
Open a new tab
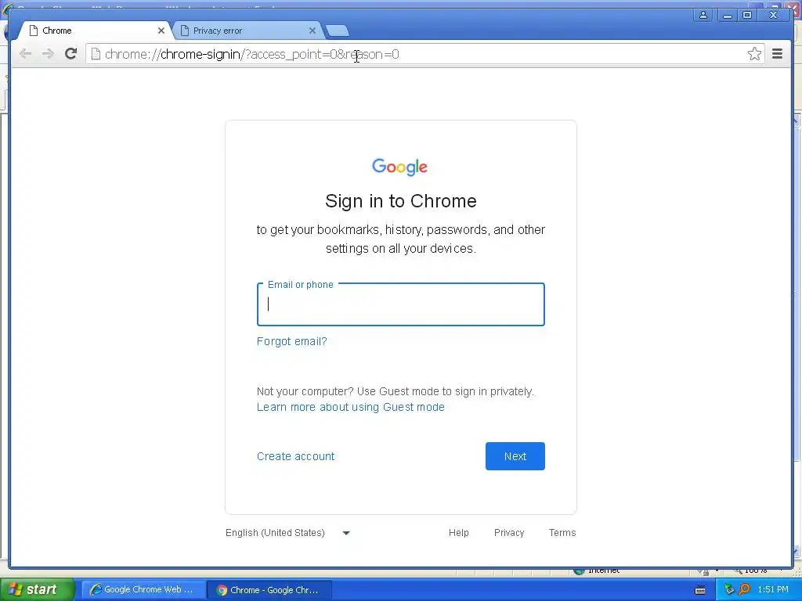pos(338,31)
